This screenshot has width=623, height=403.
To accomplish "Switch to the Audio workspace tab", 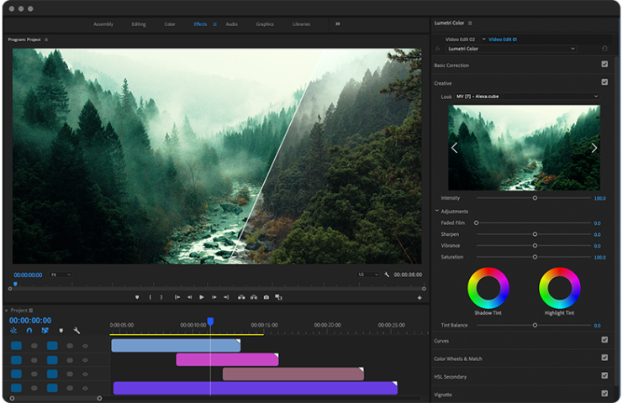I will [x=231, y=24].
